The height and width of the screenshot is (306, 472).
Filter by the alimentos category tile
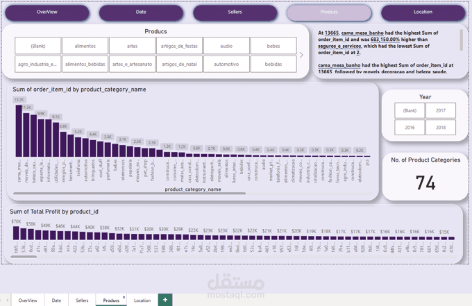(x=85, y=46)
